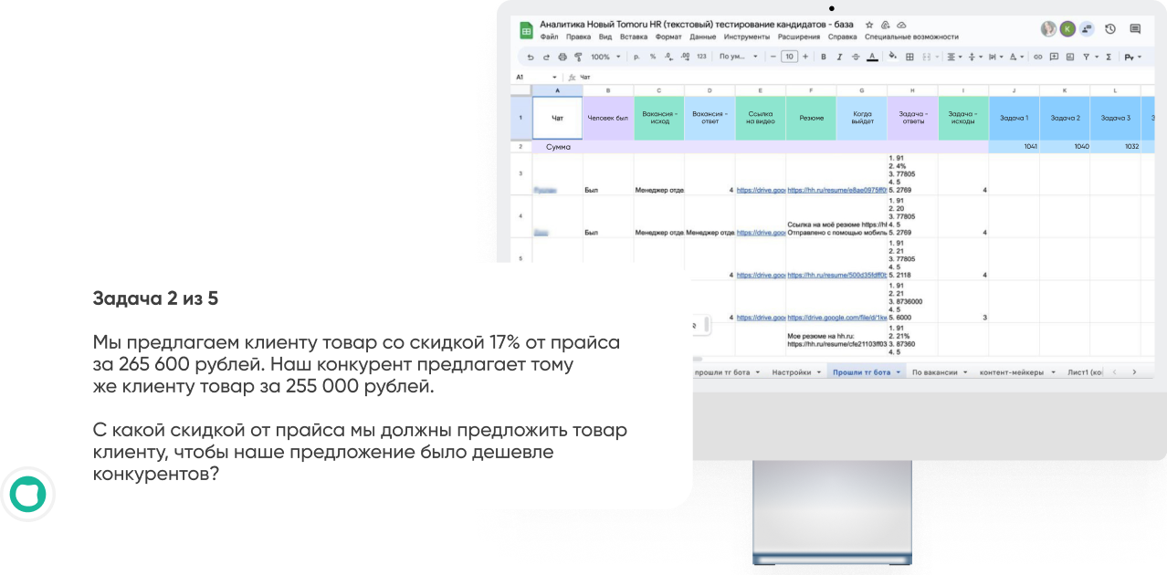This screenshot has width=1167, height=575.
Task: Open the drive.google link in row 4
Action: click(761, 233)
